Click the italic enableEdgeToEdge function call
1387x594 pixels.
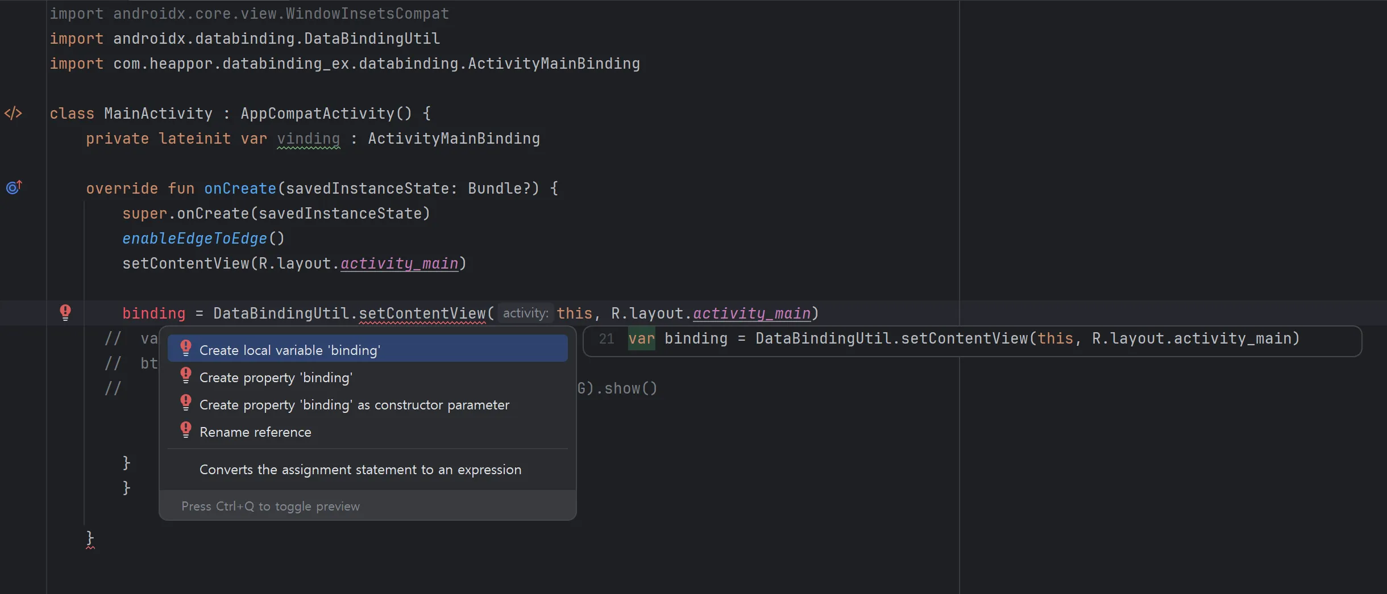[194, 239]
